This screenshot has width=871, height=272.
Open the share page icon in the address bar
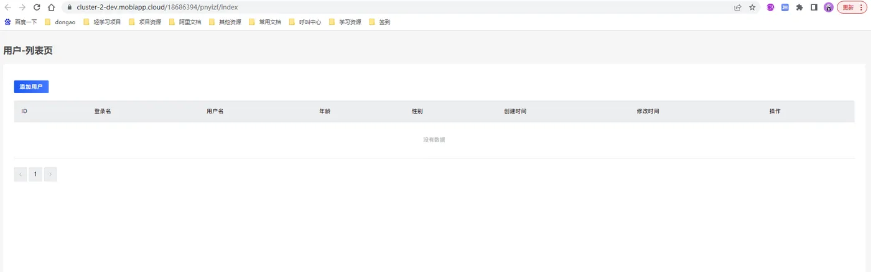[x=737, y=7]
